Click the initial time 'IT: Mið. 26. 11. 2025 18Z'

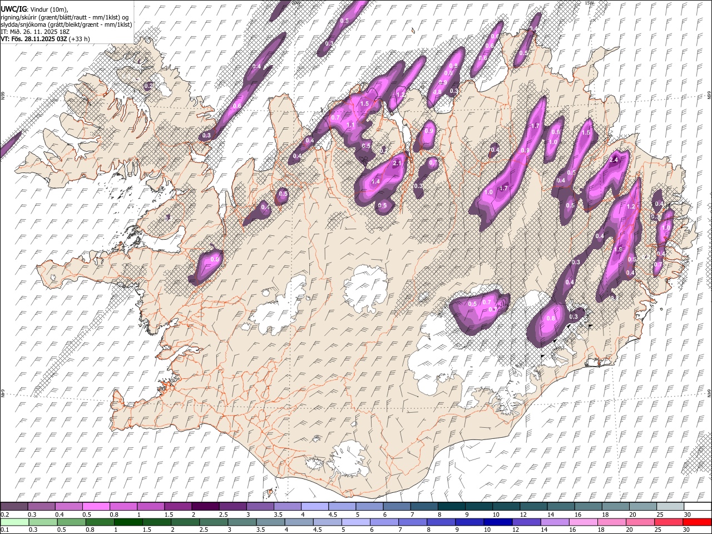coord(35,32)
